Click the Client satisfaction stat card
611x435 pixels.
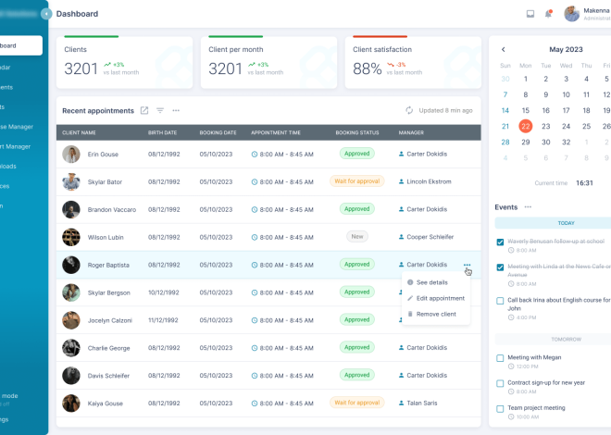(x=413, y=62)
